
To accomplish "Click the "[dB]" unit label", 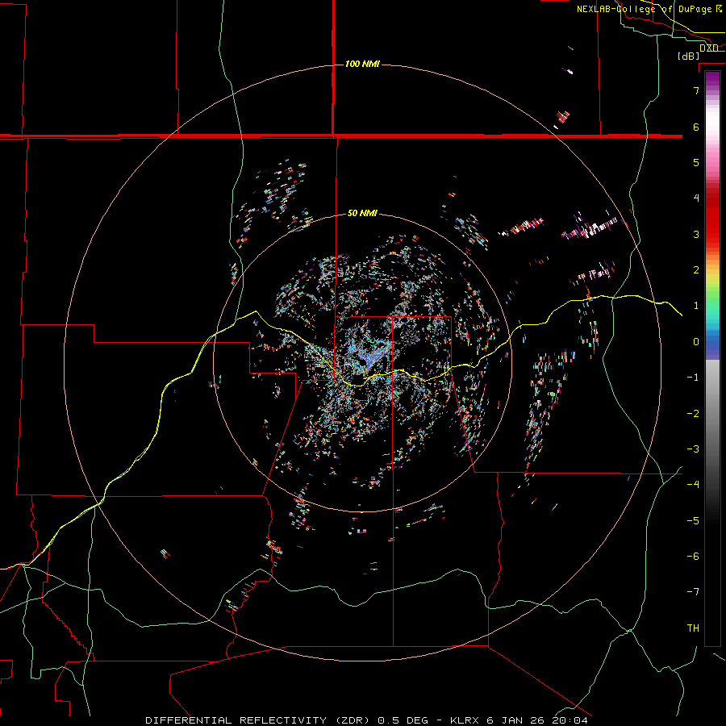I will tap(689, 56).
